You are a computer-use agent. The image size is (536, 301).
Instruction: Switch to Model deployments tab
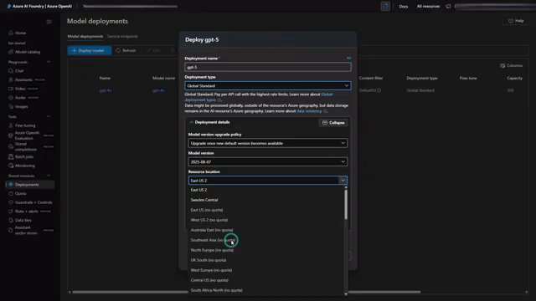click(x=85, y=36)
